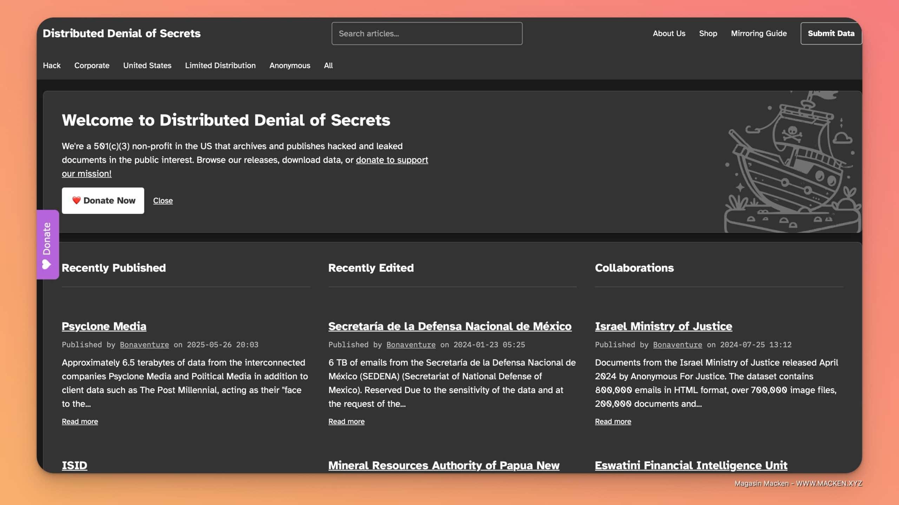Image resolution: width=899 pixels, height=505 pixels.
Task: Click the Submit Data button
Action: (831, 33)
